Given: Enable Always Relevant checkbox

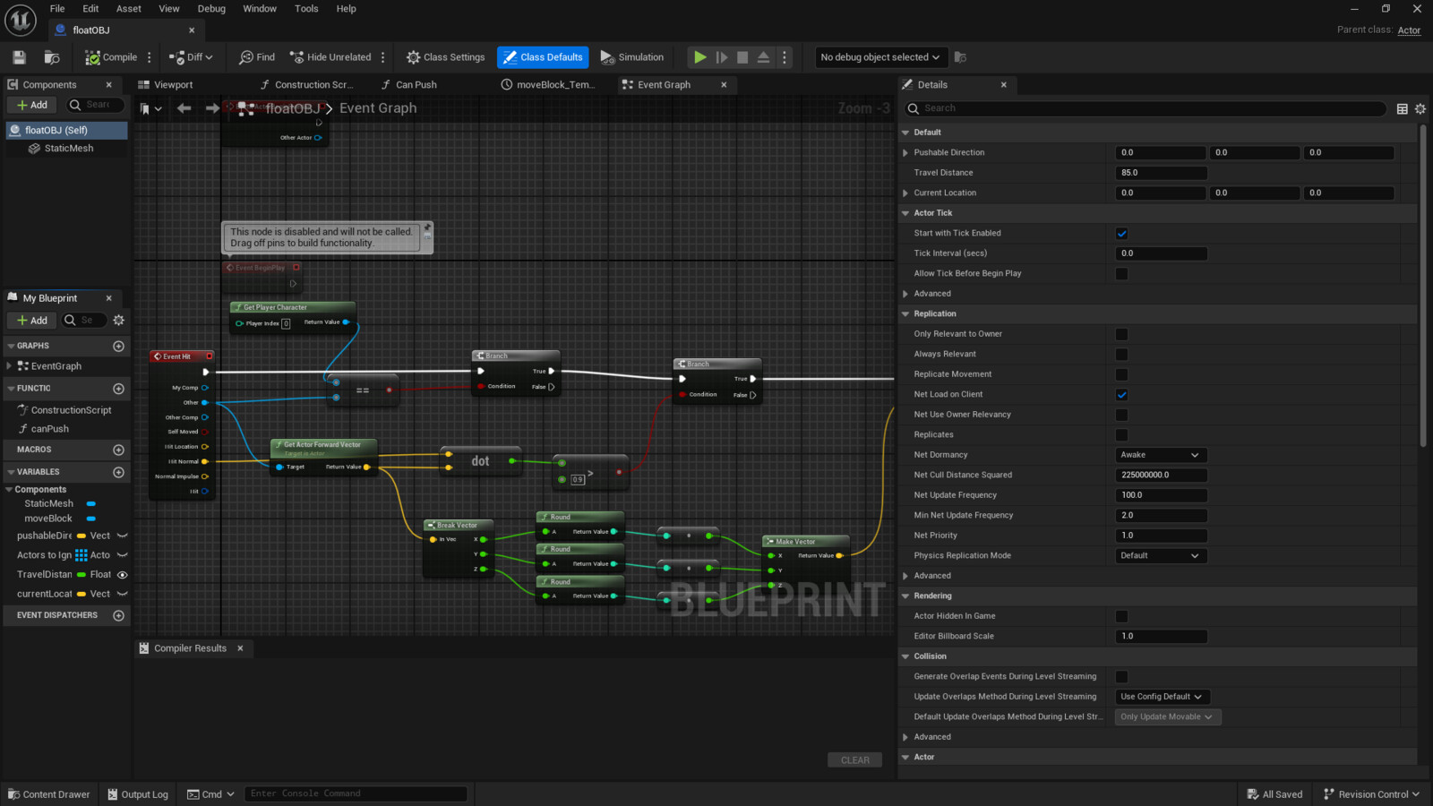Looking at the screenshot, I should click(x=1121, y=355).
